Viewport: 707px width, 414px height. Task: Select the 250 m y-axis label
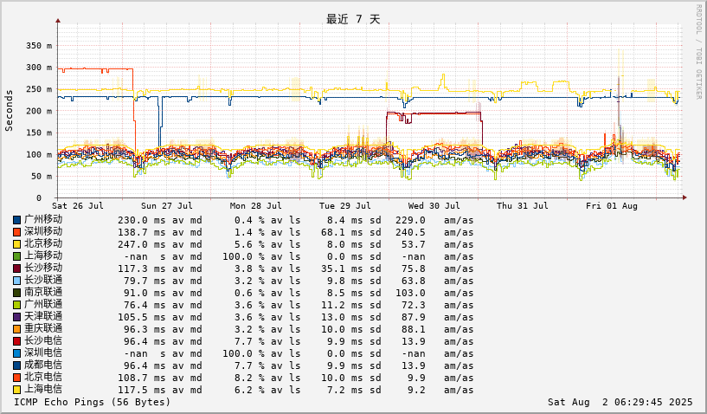click(x=39, y=89)
